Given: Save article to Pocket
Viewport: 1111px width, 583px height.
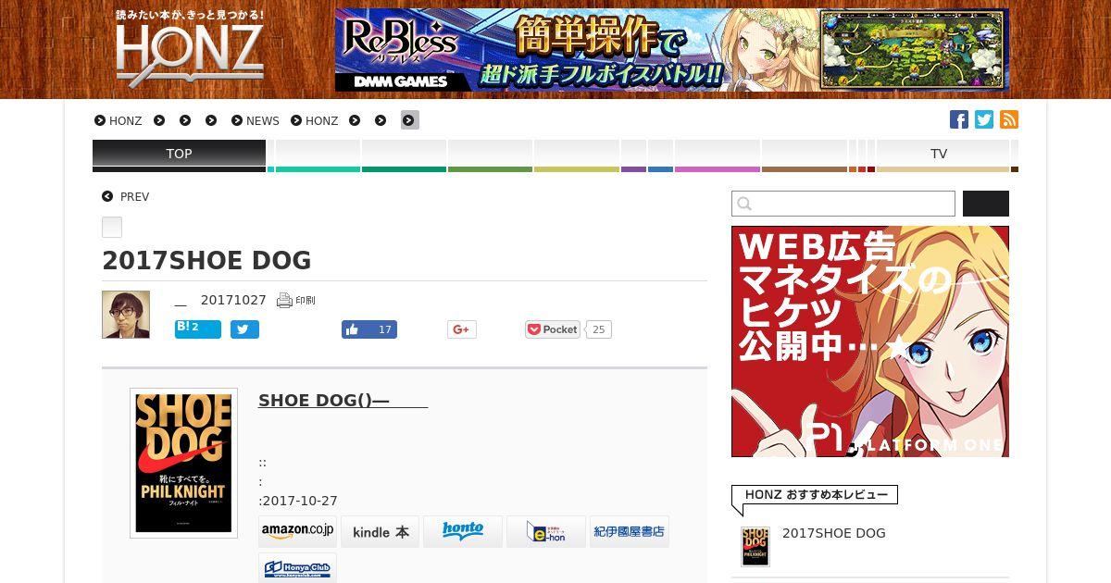Looking at the screenshot, I should pyautogui.click(x=553, y=329).
